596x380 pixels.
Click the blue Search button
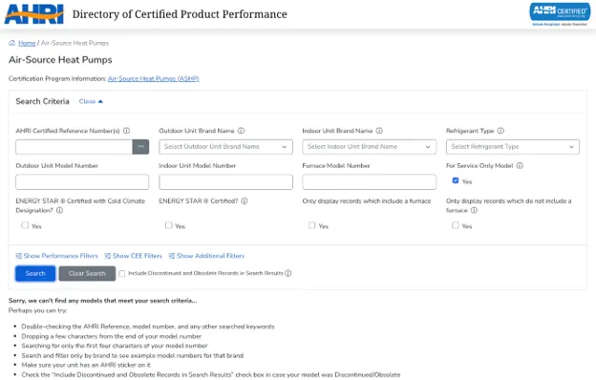35,274
